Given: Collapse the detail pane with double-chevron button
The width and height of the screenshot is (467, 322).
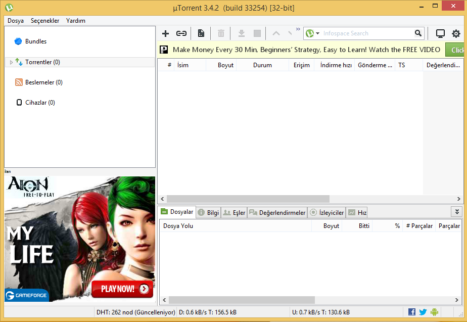Looking at the screenshot, I should [x=457, y=212].
